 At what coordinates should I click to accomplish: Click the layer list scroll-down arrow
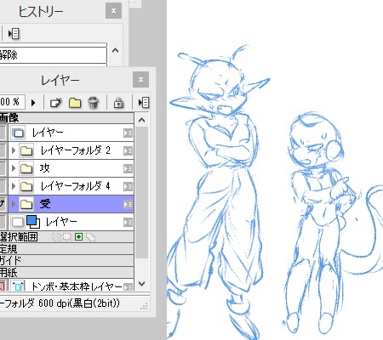[x=142, y=284]
